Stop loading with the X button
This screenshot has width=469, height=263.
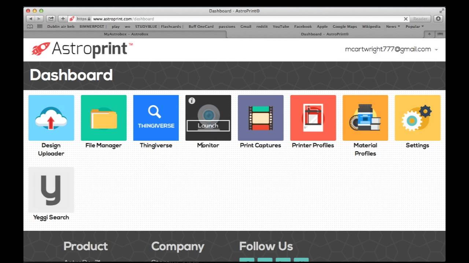click(406, 19)
